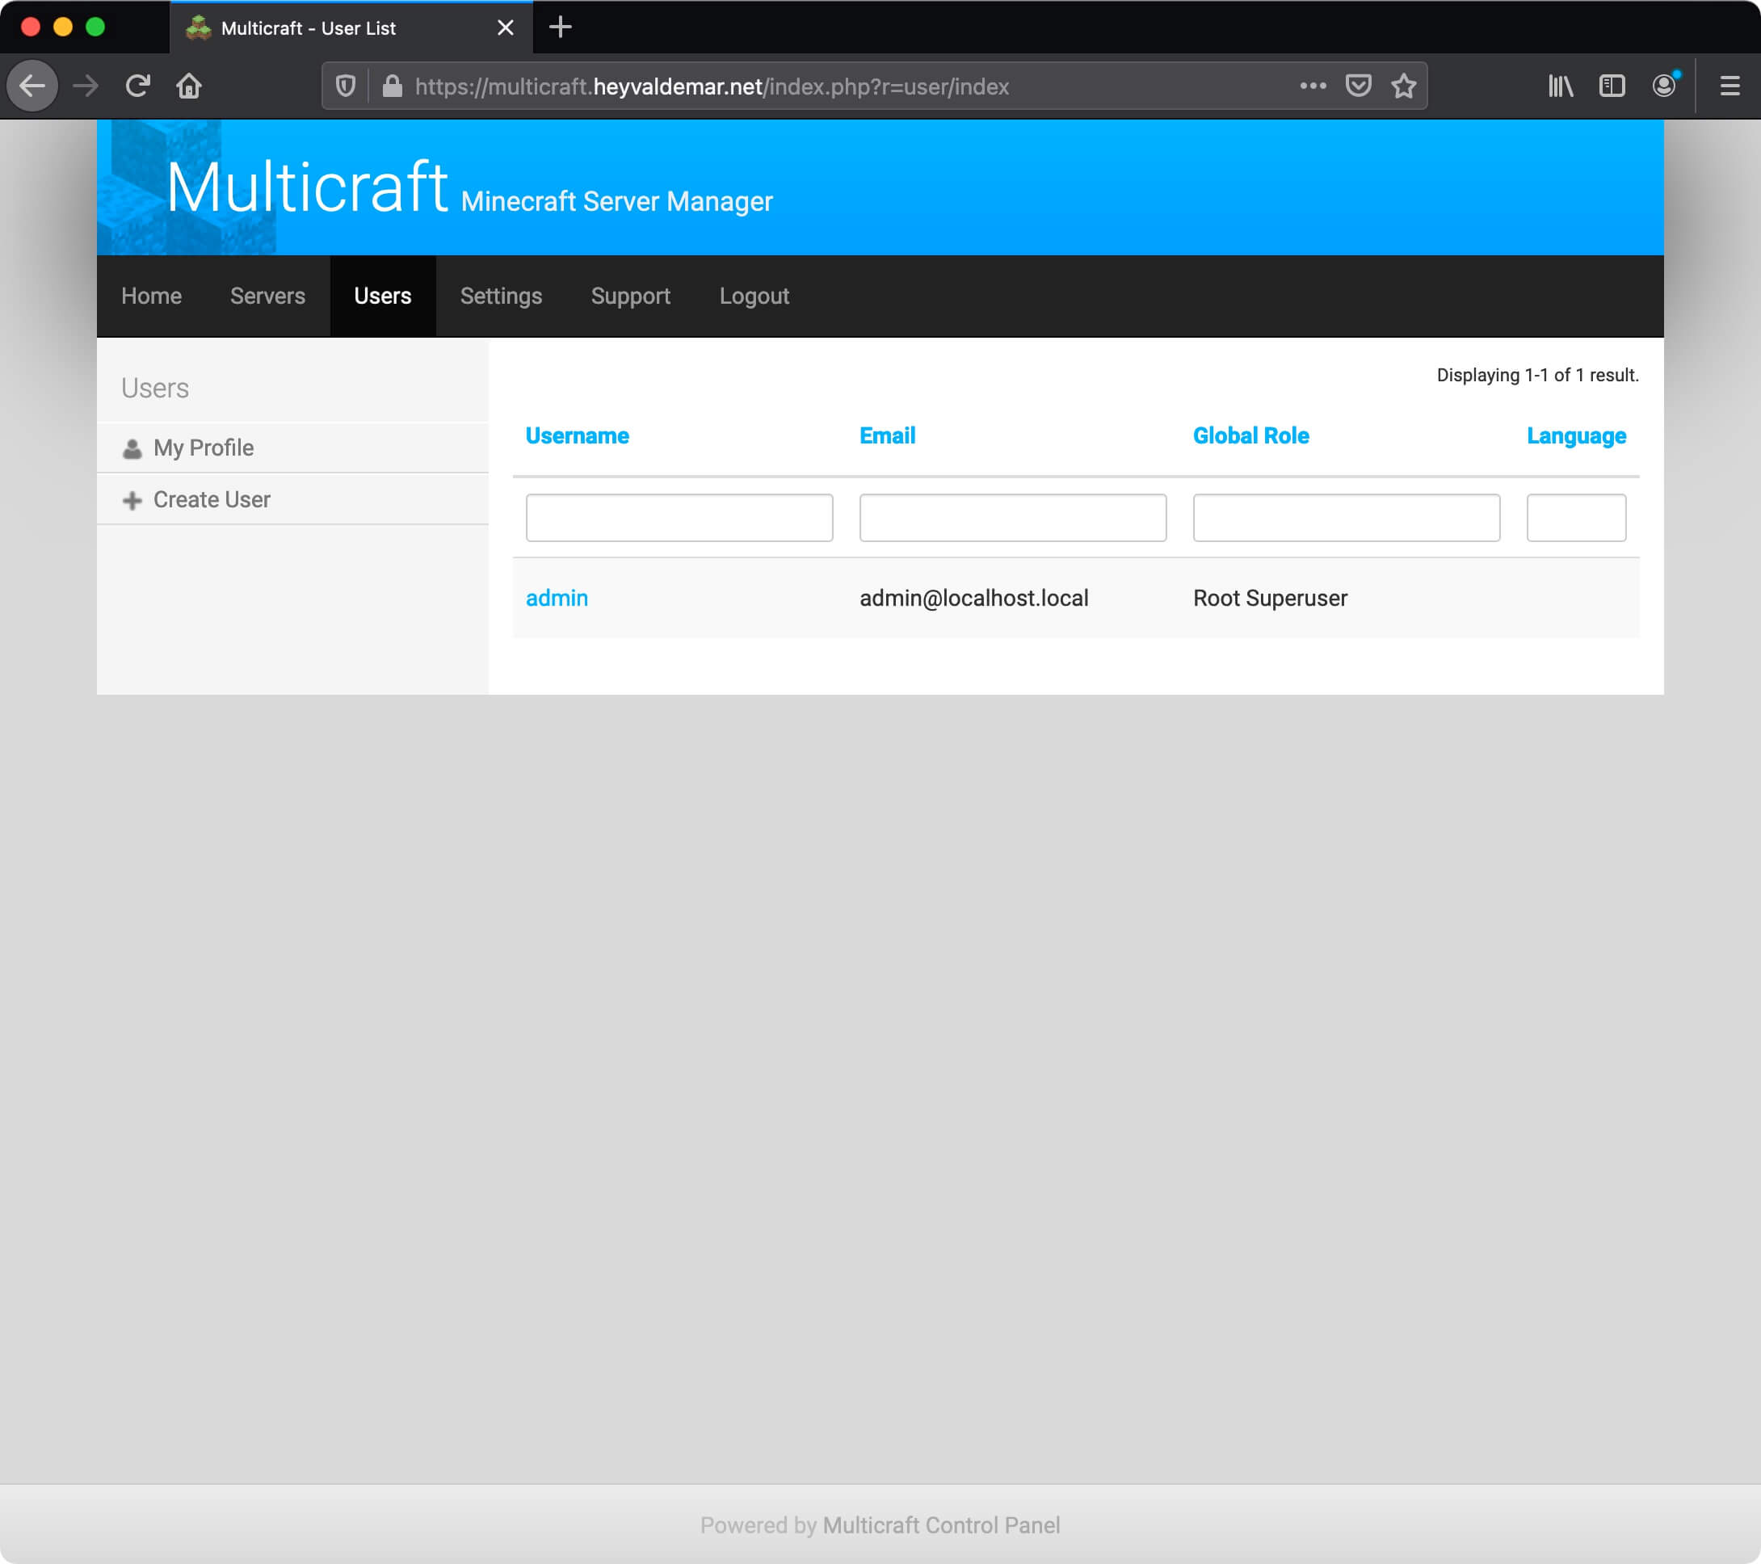Open the Users navigation item

383,296
